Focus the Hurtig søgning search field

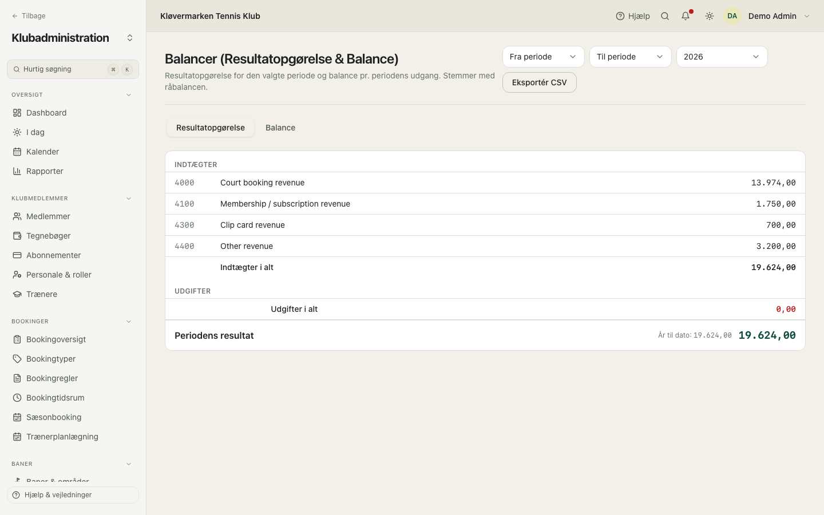click(x=73, y=69)
